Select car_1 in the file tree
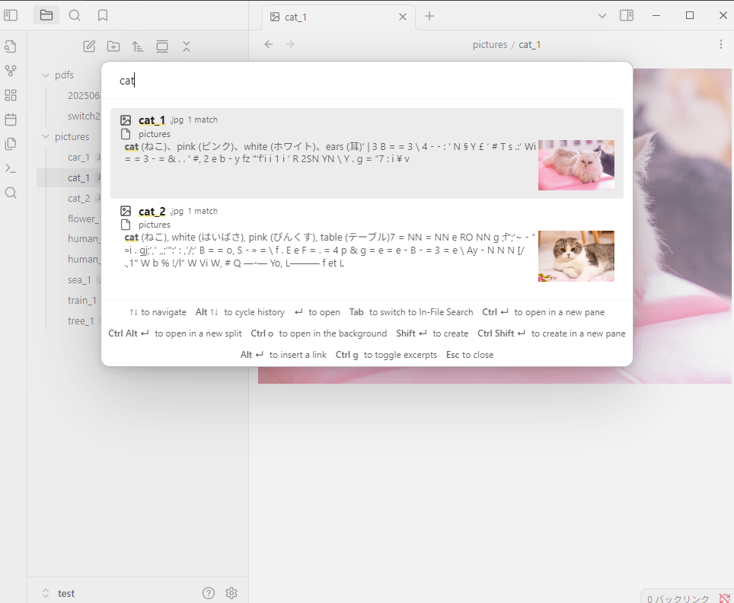The width and height of the screenshot is (734, 603). 78,158
